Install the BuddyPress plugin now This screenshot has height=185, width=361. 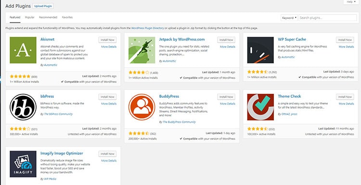point(226,97)
